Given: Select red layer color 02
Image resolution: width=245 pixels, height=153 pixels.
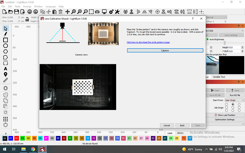Looking at the screenshot, I should [16, 138].
